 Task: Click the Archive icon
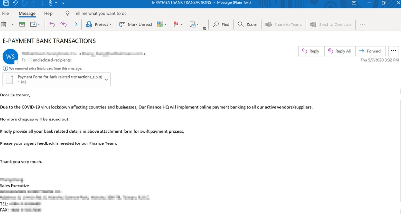click(22, 24)
